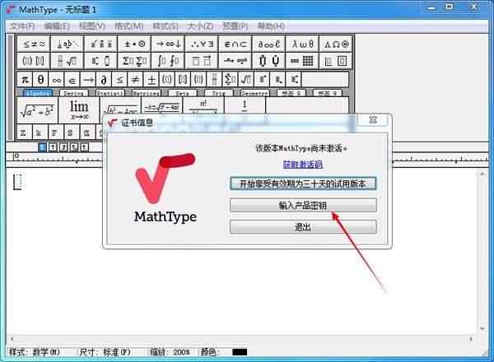Switch to the Geometry tab

point(255,93)
